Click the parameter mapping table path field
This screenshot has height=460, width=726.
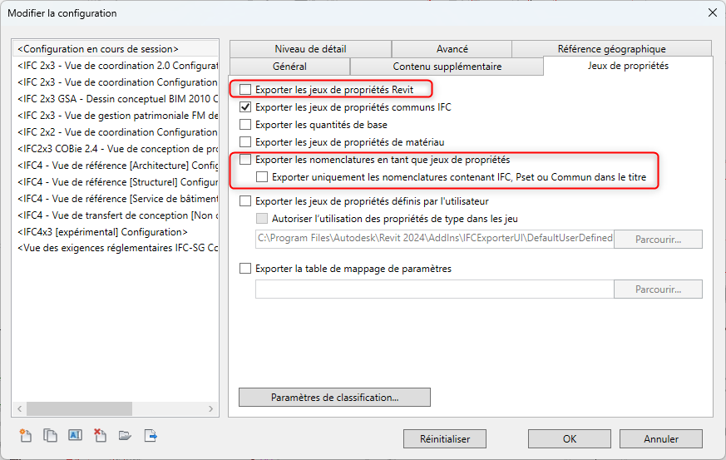point(434,289)
